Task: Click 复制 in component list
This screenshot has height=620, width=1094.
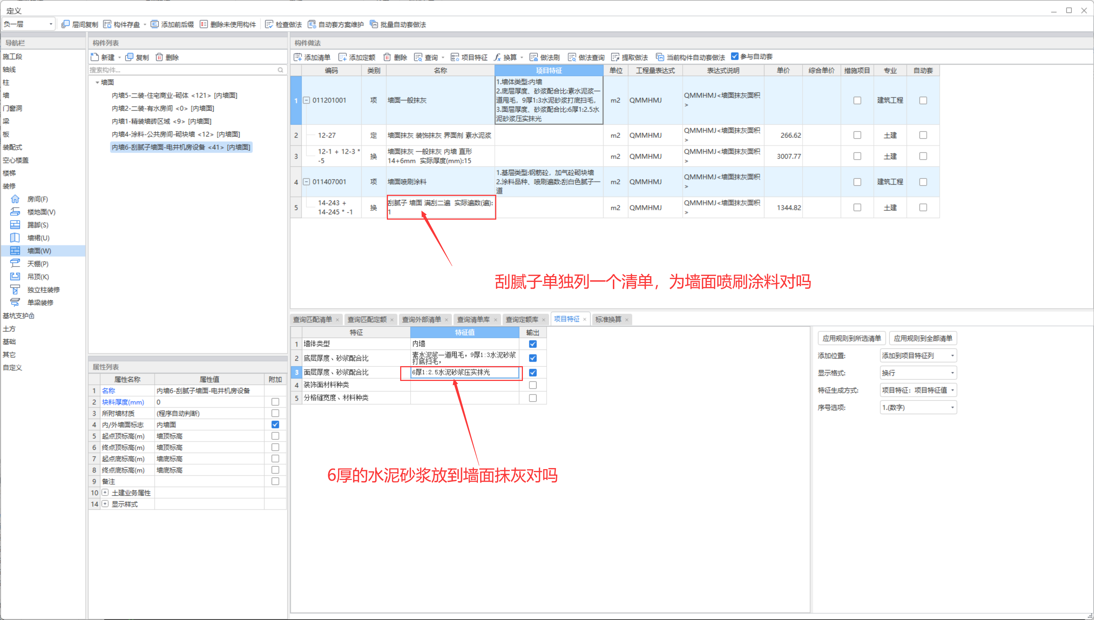Action: [137, 57]
